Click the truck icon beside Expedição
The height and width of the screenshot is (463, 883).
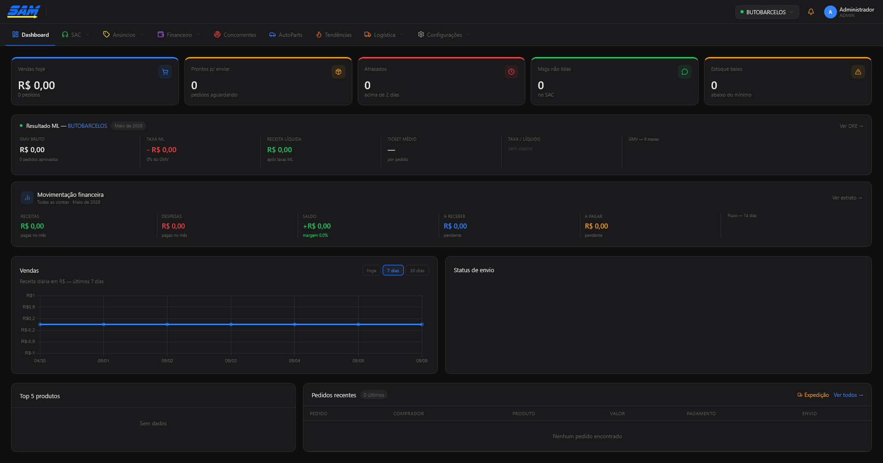click(800, 395)
